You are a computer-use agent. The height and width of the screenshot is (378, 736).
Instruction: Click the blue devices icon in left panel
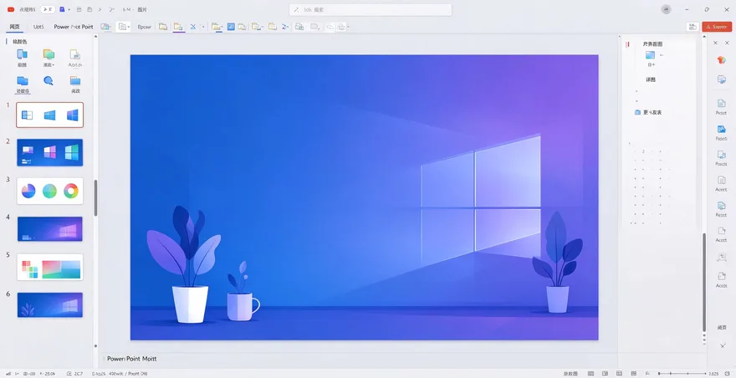pyautogui.click(x=22, y=54)
